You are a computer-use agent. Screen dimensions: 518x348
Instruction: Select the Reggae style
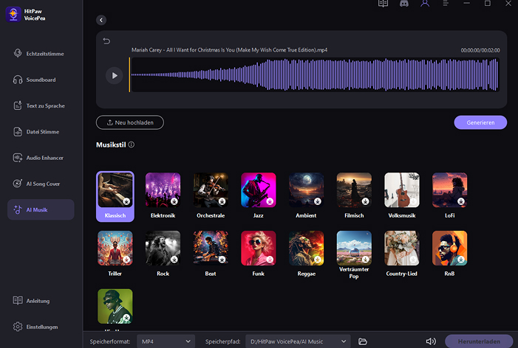click(x=306, y=254)
